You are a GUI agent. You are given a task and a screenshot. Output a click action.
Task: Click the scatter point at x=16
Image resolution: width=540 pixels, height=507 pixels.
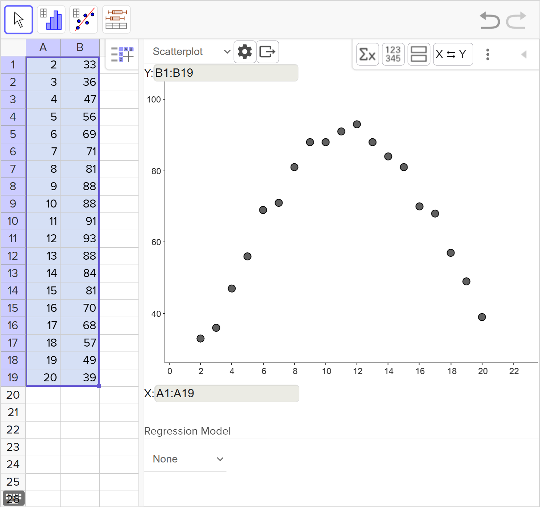pos(419,206)
